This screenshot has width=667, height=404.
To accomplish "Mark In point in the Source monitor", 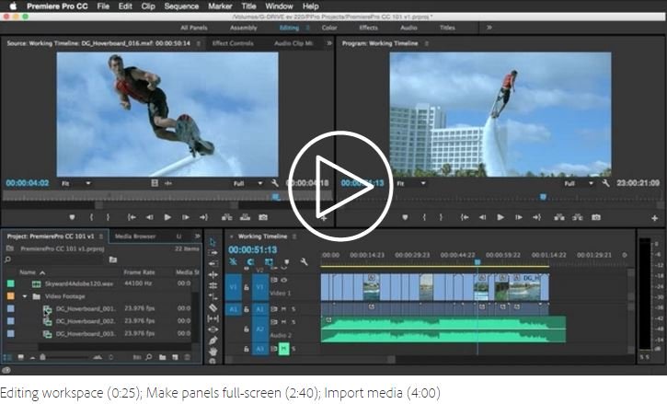I will (91, 217).
